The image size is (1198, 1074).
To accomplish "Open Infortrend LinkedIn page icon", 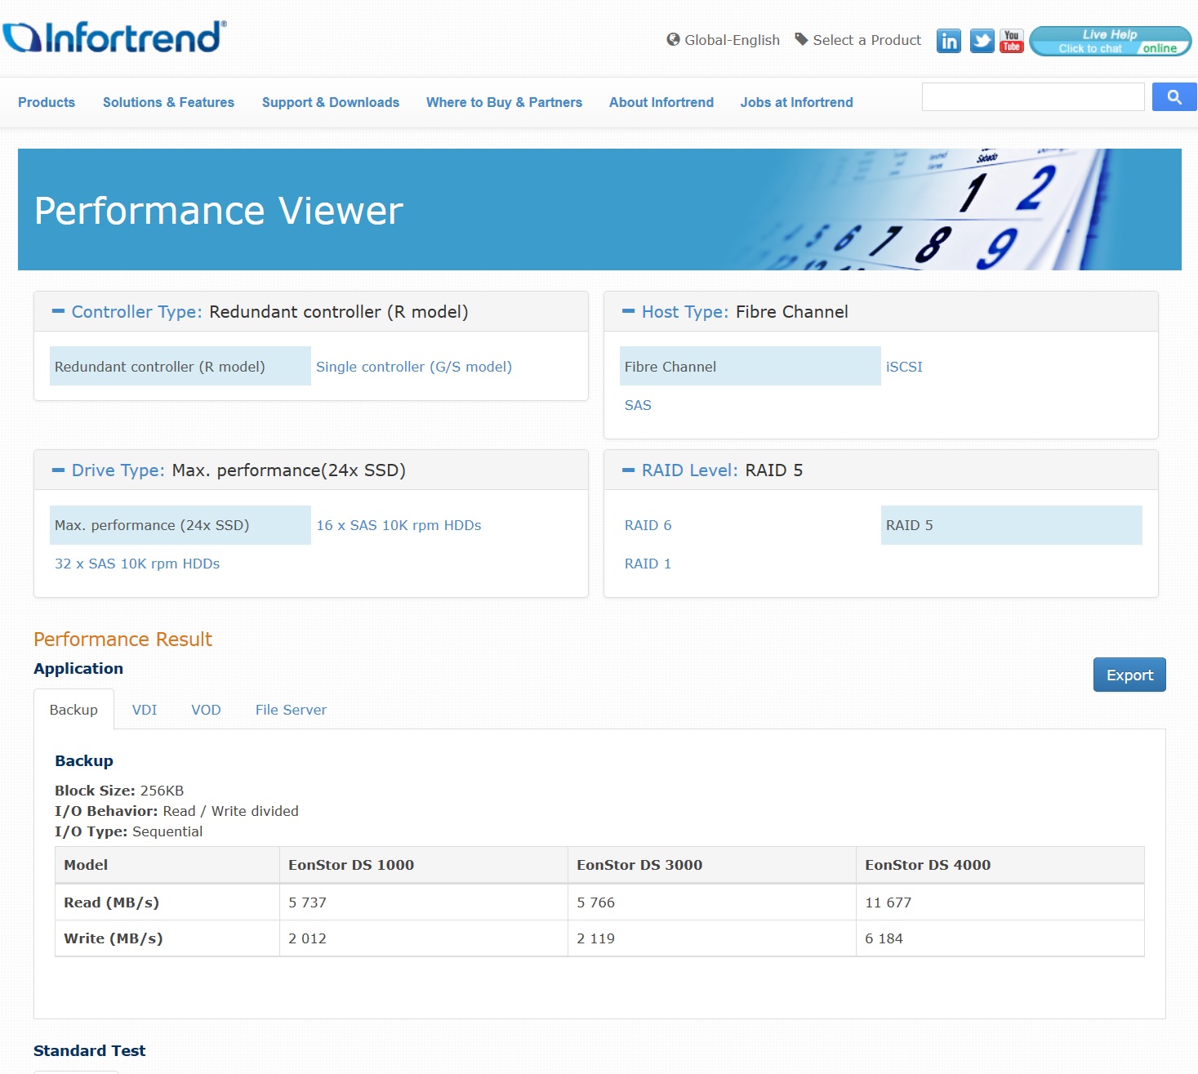I will tap(948, 41).
